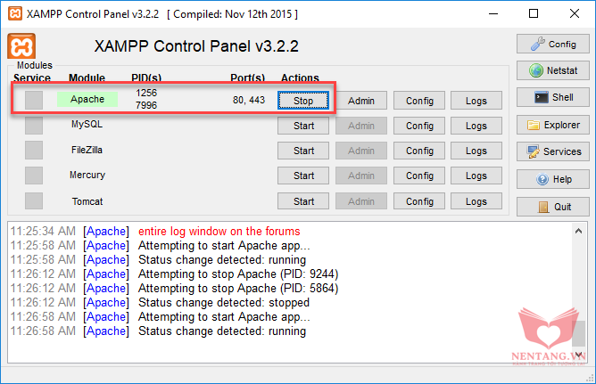596x384 pixels.
Task: Click the XAMPP logo icon in header
Action: coord(21,47)
